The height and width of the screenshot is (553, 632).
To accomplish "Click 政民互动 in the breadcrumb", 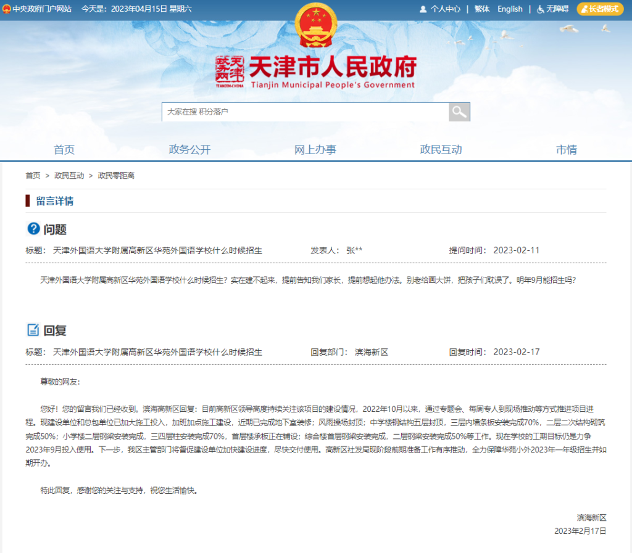I will (x=69, y=176).
